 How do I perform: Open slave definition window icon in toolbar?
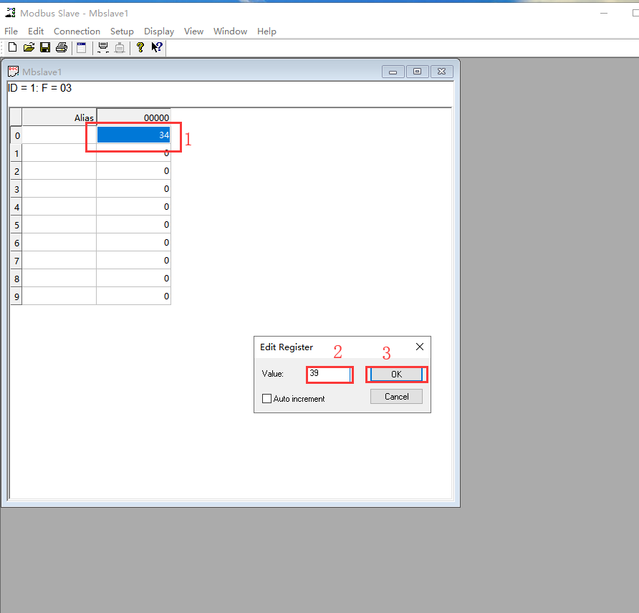tap(81, 47)
